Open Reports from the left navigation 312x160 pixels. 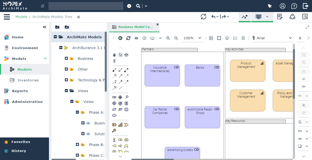pos(20,91)
